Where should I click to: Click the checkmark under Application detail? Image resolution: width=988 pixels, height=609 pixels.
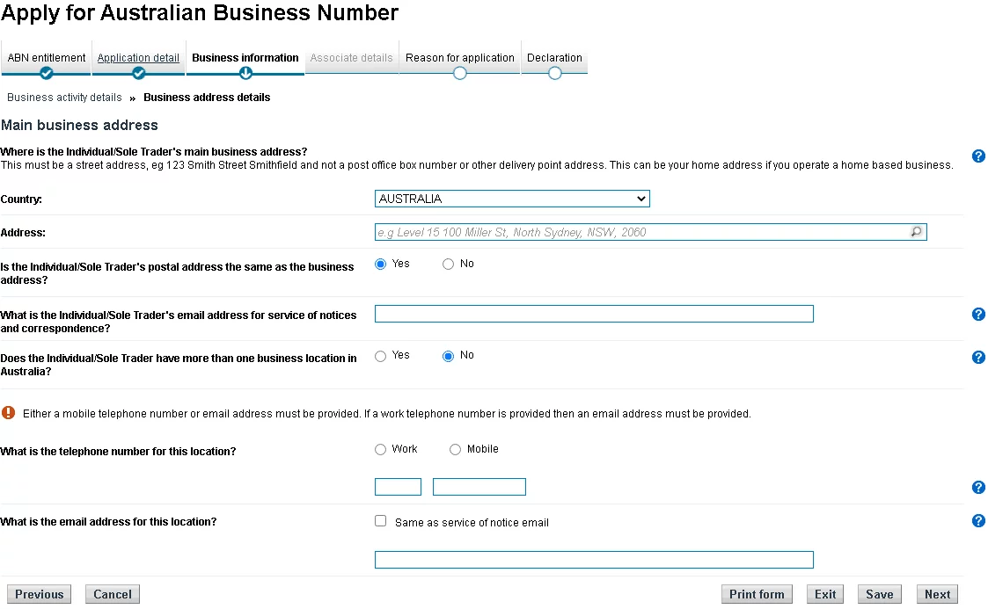coord(138,74)
